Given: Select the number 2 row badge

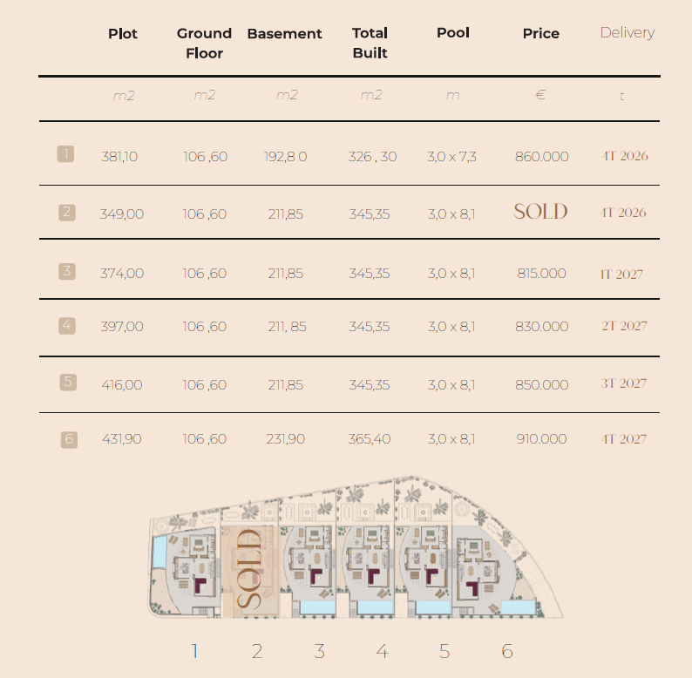Looking at the screenshot, I should 66,213.
